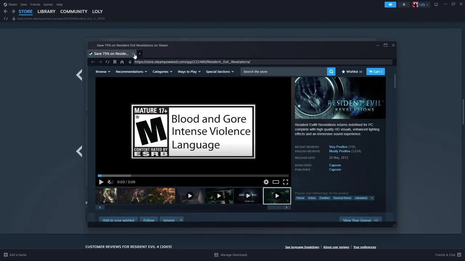
Task: Close the 'Save 75% on Reside...' tab
Action: (133, 54)
